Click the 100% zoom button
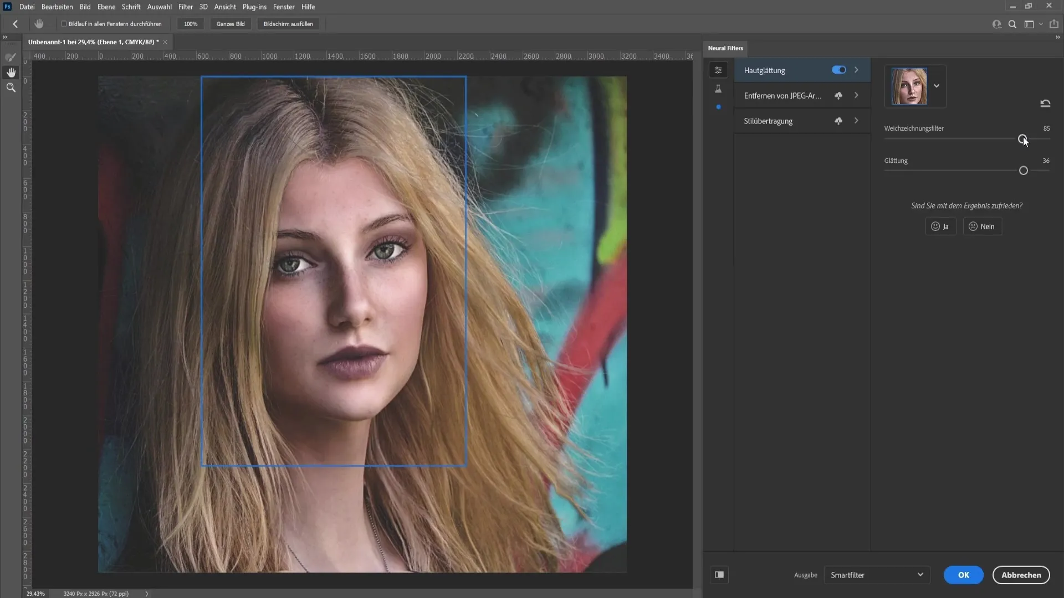Image resolution: width=1064 pixels, height=598 pixels. 191,24
